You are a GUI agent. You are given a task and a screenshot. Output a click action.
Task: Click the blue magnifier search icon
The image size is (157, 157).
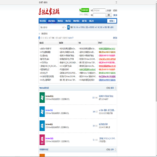point(68,27)
